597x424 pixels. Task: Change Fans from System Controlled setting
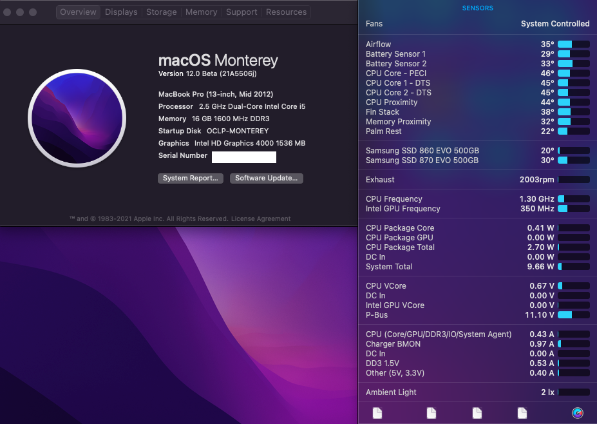click(x=554, y=23)
